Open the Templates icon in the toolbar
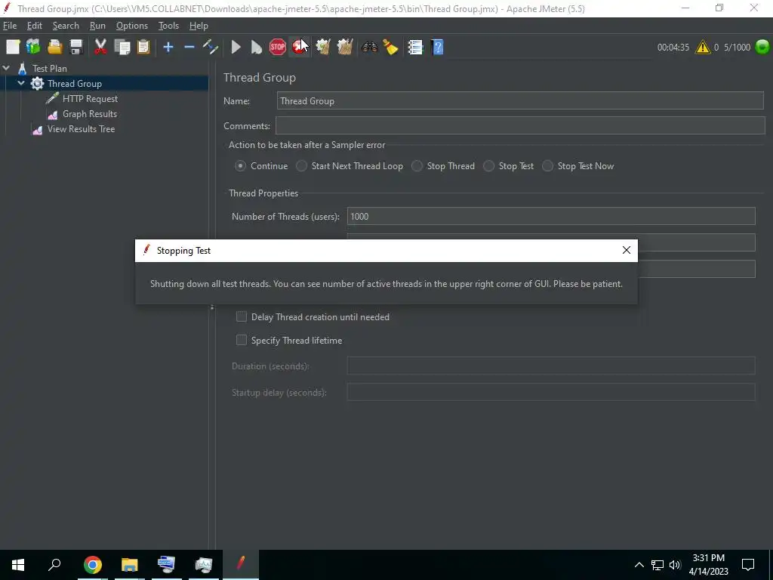Image resolution: width=773 pixels, height=580 pixels. point(33,47)
